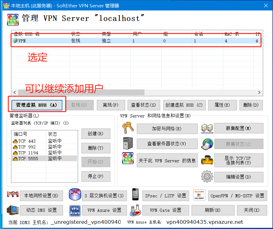Click 显示 TCP/IP 连接列表(Y) button

(239, 160)
